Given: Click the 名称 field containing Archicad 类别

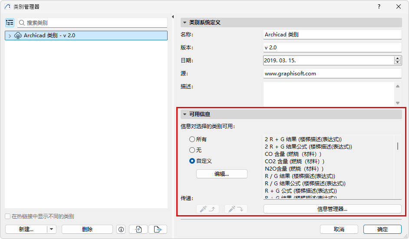Looking at the screenshot, I should pos(332,34).
